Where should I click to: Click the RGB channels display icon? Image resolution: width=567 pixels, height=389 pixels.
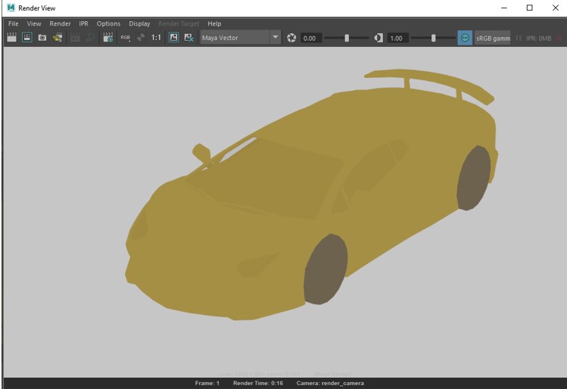tap(126, 38)
